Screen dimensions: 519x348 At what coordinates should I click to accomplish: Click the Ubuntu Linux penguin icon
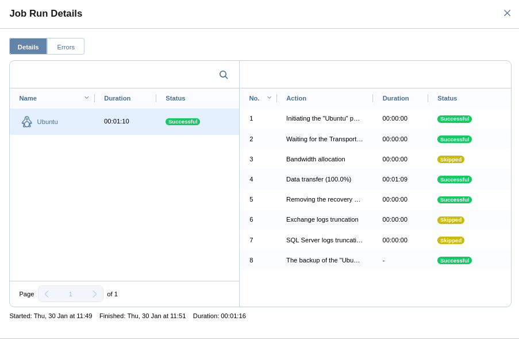[26, 122]
